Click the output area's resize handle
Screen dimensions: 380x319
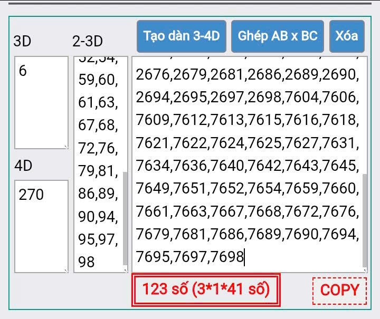(x=364, y=270)
